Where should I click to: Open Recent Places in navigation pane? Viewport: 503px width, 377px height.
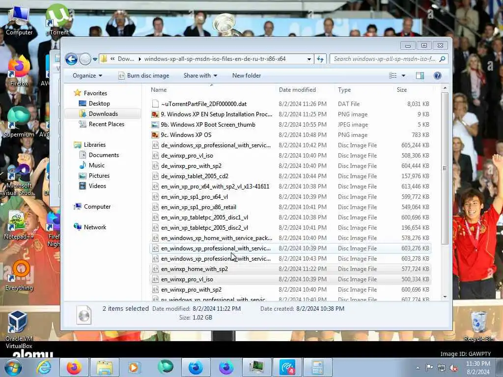(106, 124)
